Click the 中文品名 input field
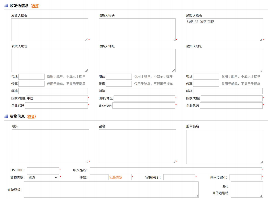This screenshot has width=268, height=199. tap(176, 170)
